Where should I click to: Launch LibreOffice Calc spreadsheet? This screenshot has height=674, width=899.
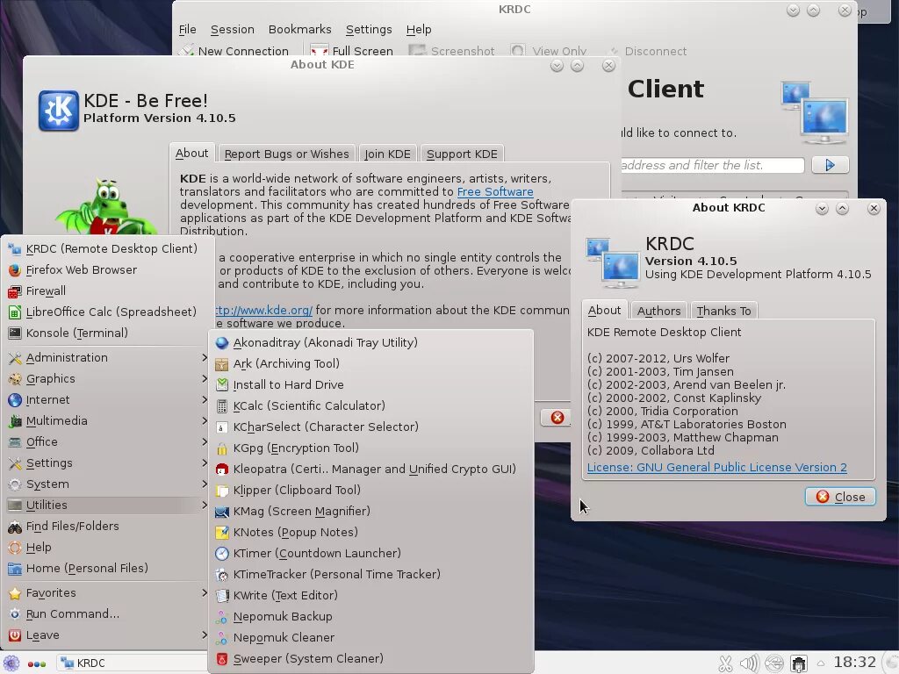[107, 312]
